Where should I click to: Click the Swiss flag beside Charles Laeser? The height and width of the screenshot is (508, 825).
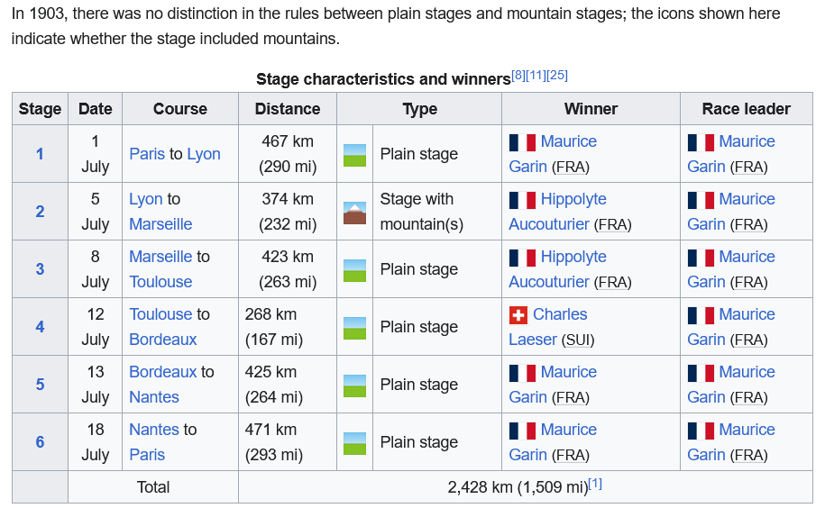pos(518,314)
